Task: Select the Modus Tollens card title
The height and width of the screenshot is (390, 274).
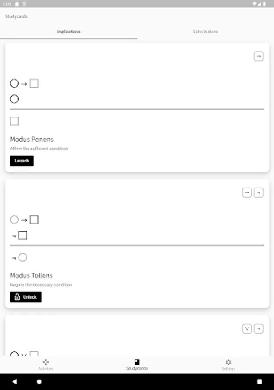Action: pos(31,276)
